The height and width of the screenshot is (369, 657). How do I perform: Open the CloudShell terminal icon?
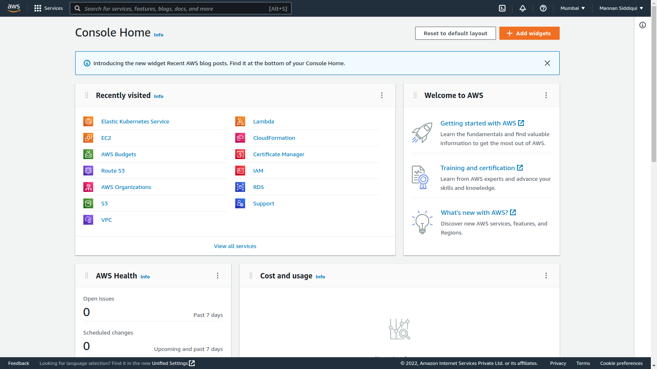click(x=502, y=8)
